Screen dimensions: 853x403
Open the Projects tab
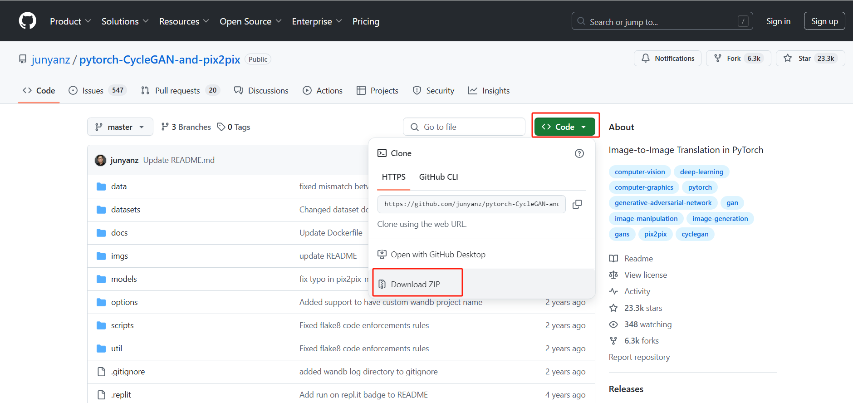click(x=377, y=91)
